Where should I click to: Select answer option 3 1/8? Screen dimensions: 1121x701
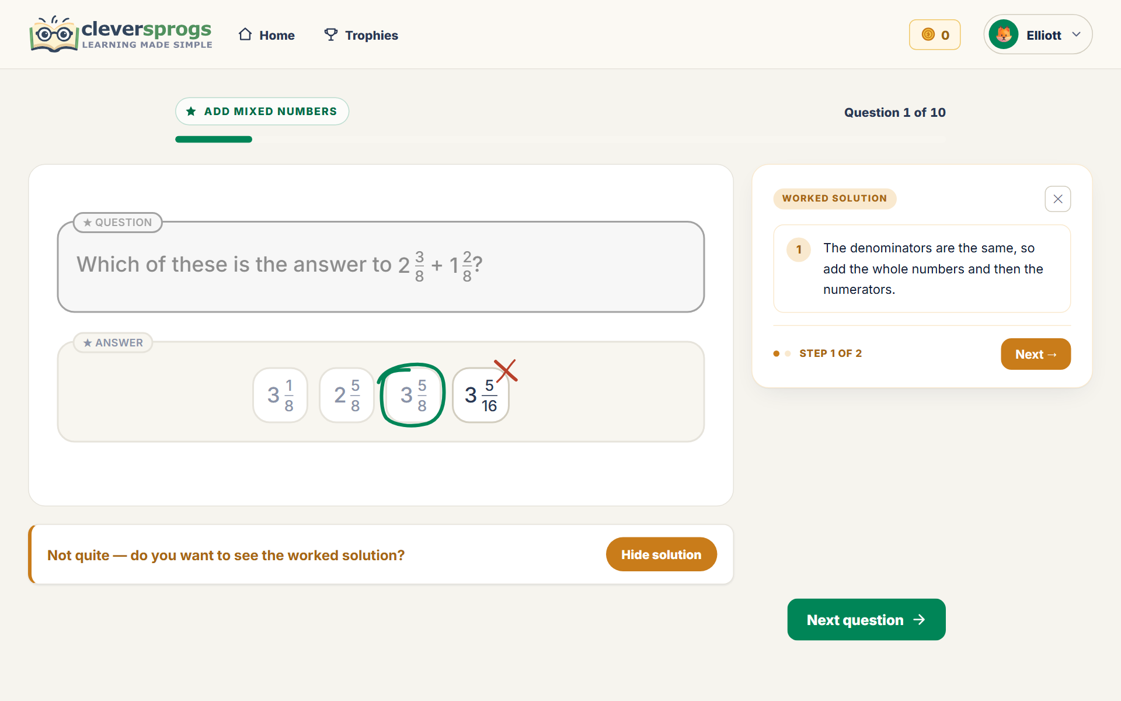(x=280, y=395)
